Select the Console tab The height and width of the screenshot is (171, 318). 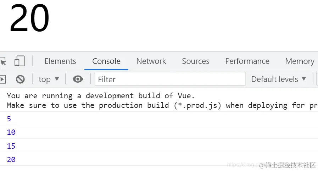click(106, 61)
